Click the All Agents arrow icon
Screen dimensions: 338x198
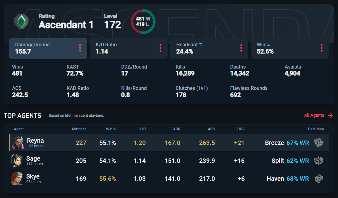tap(330, 116)
